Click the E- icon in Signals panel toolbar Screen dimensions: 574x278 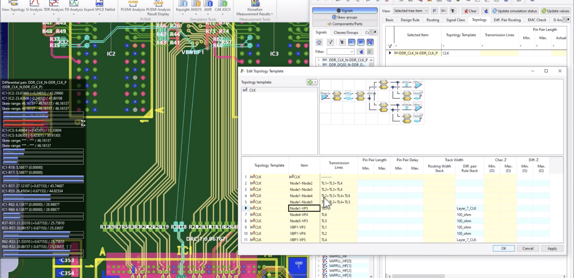click(x=342, y=42)
